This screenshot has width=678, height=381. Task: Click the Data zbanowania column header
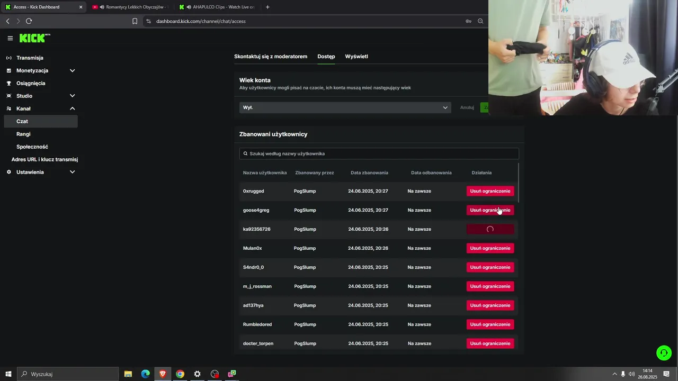tap(369, 173)
